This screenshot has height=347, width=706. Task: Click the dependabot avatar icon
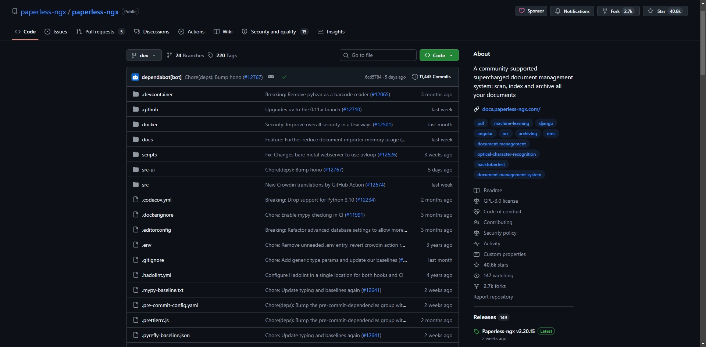(135, 77)
